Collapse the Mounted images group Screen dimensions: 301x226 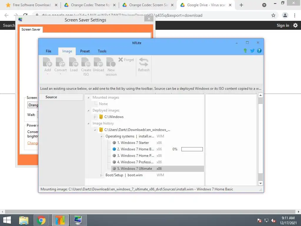click(x=88, y=98)
